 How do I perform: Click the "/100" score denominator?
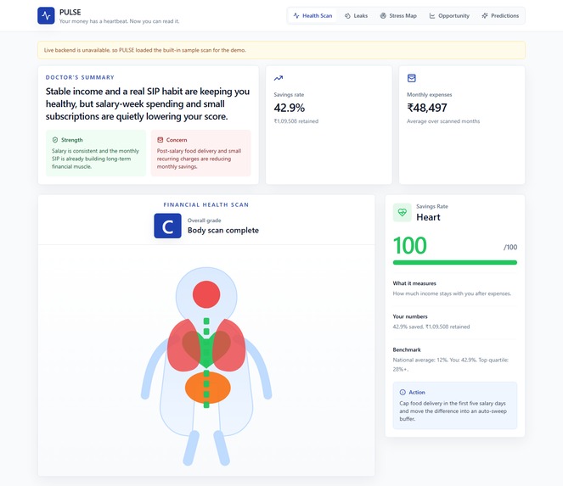[510, 247]
